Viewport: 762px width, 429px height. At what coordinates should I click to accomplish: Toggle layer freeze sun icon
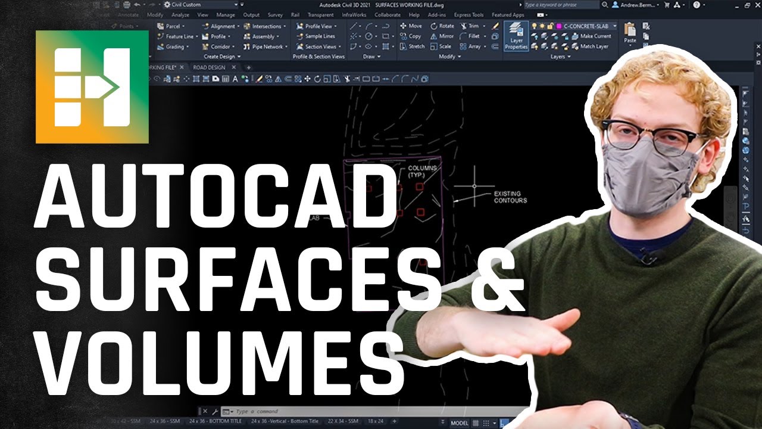(542, 26)
